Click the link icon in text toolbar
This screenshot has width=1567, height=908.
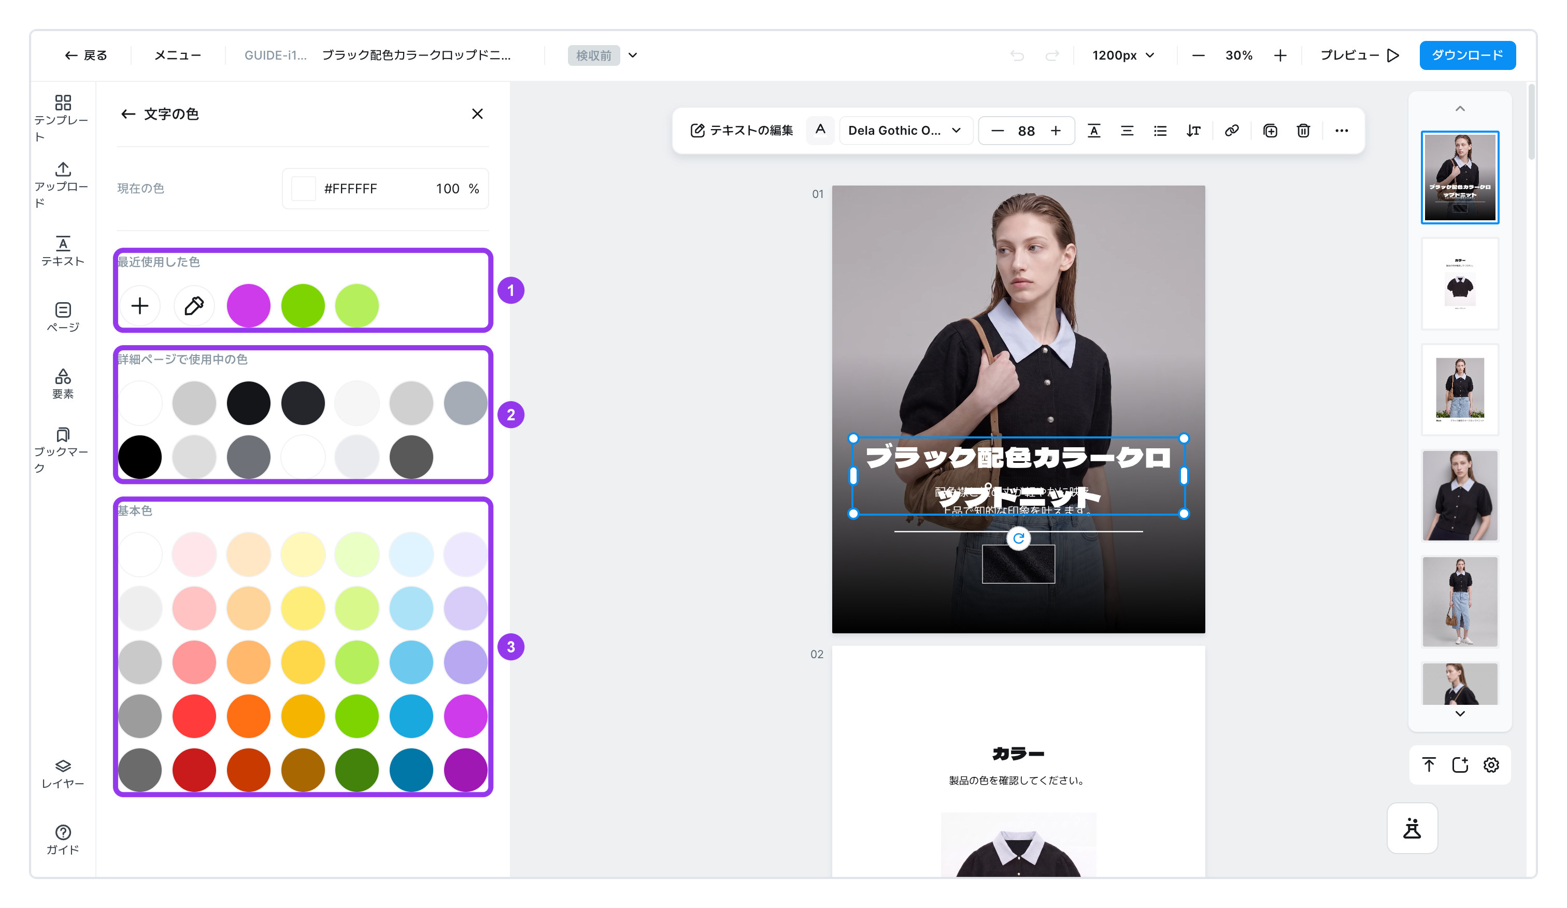click(x=1231, y=131)
